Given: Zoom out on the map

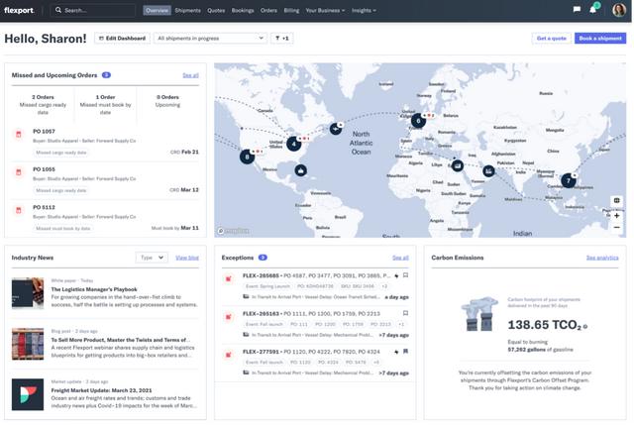Looking at the screenshot, I should (616, 227).
